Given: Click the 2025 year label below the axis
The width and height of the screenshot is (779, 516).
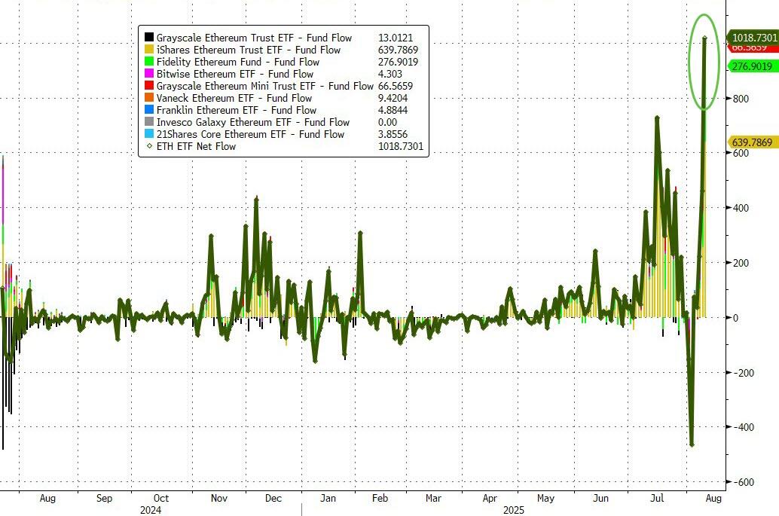Looking at the screenshot, I should click(514, 510).
